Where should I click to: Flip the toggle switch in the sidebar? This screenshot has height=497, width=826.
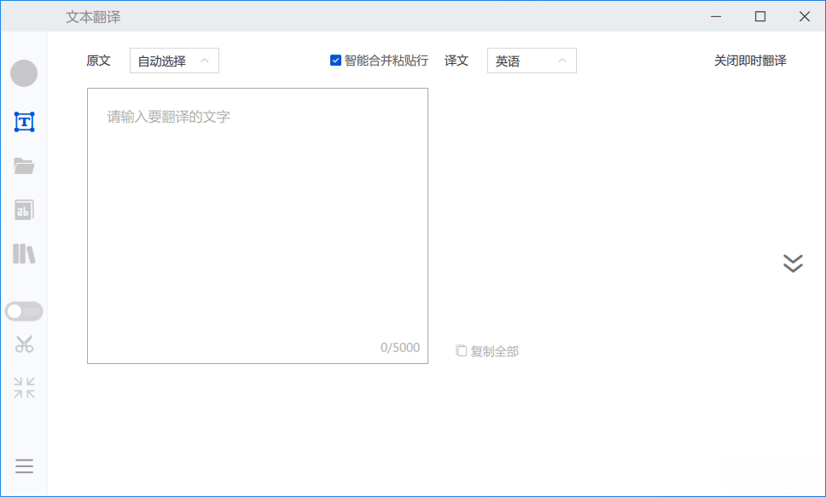click(x=24, y=311)
